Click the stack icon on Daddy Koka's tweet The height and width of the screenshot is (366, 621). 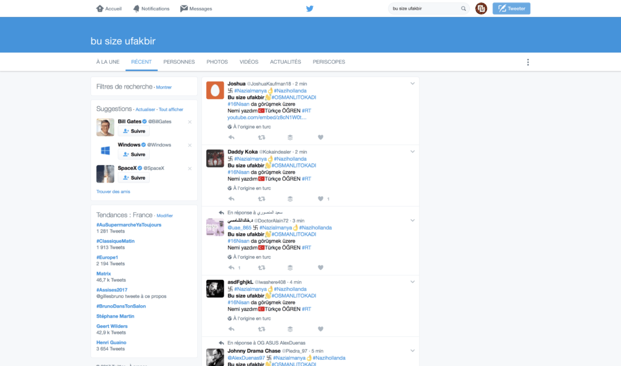click(x=290, y=198)
